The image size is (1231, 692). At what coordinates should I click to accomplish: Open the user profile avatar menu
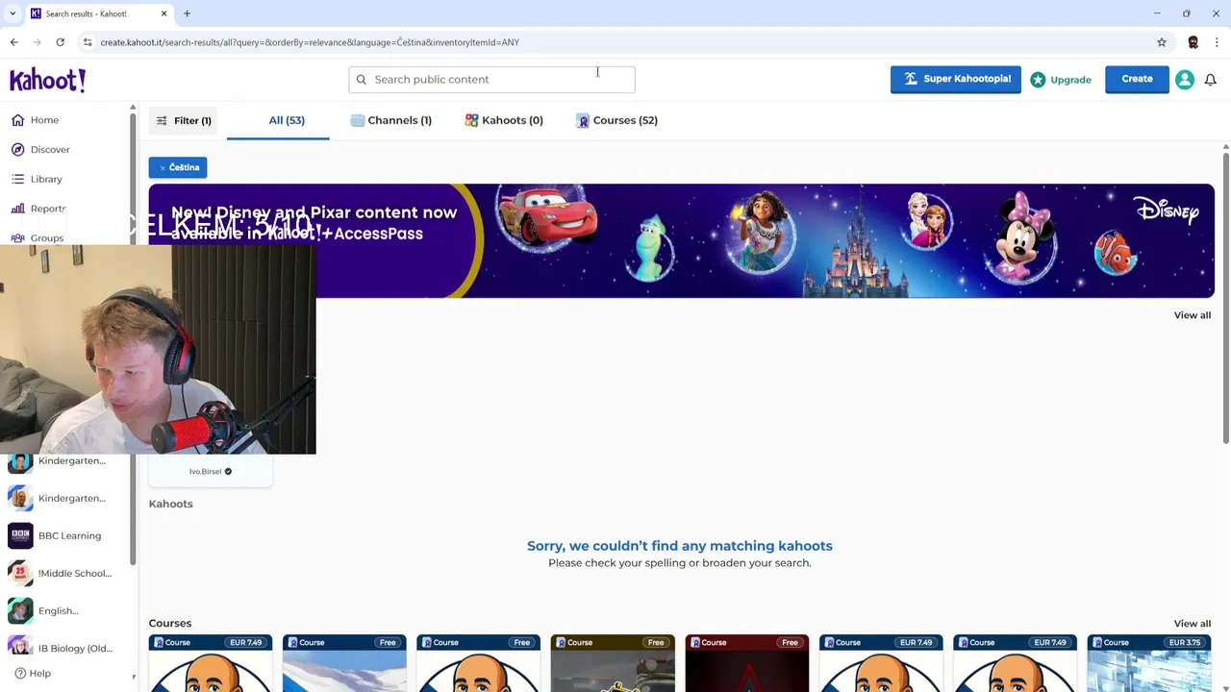coord(1185,80)
